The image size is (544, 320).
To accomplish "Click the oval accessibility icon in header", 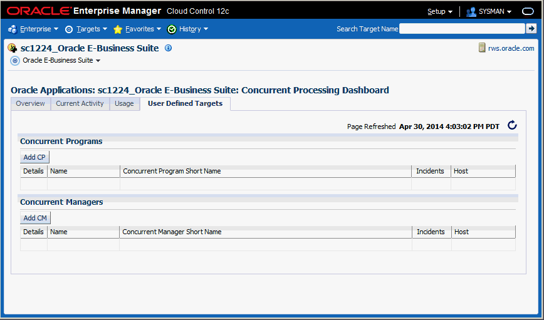I will (x=528, y=11).
